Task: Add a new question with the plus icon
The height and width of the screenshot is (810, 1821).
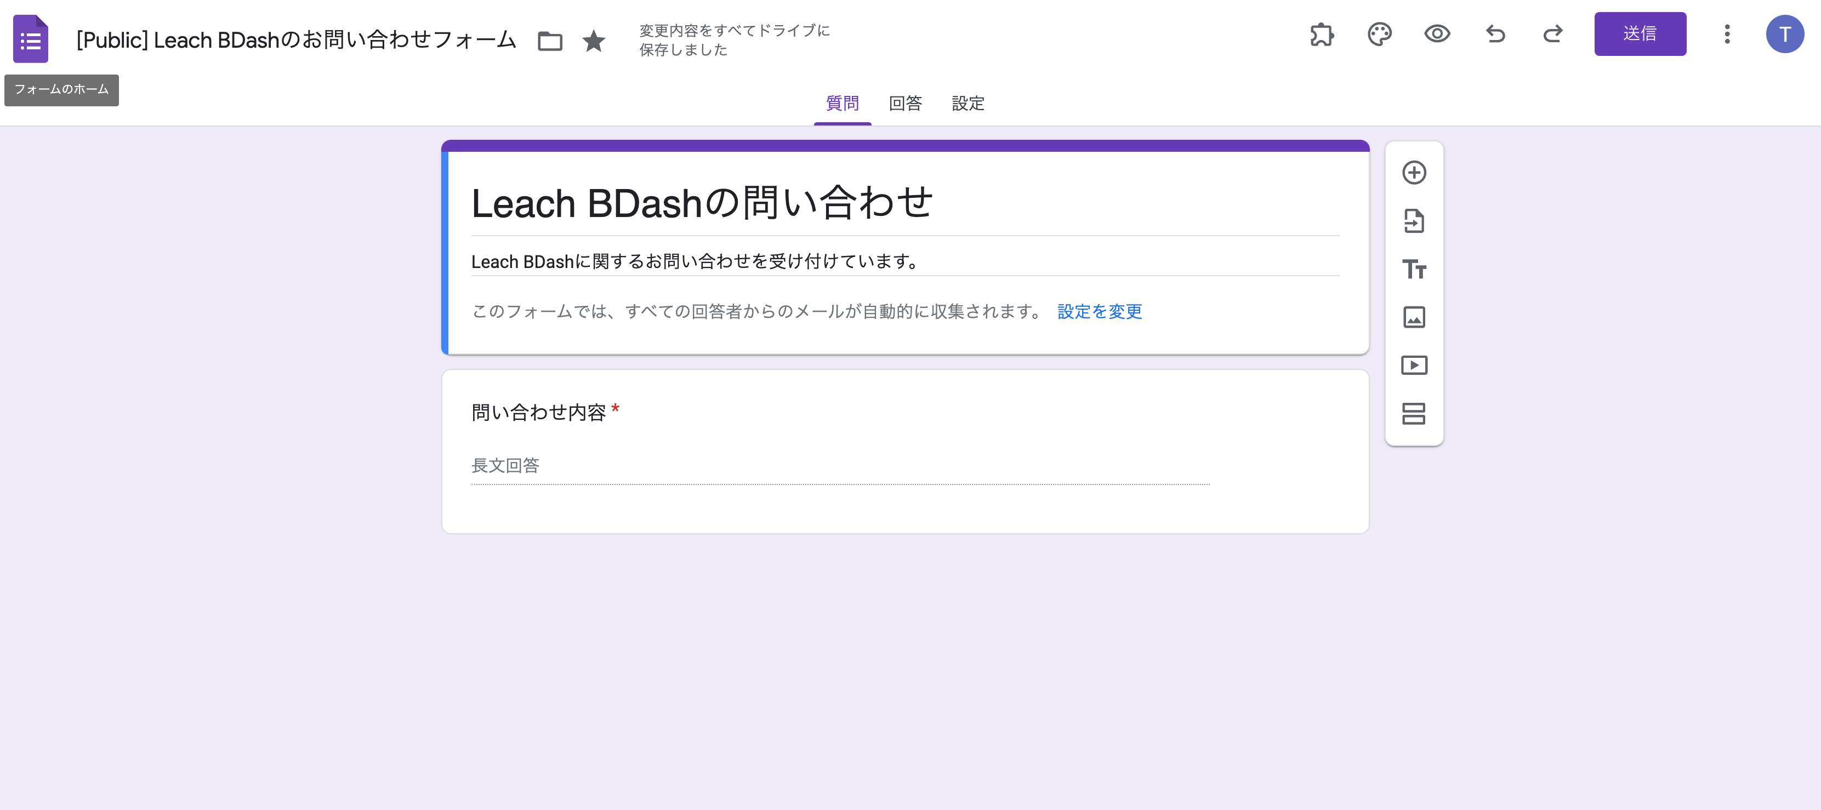Action: pos(1414,173)
